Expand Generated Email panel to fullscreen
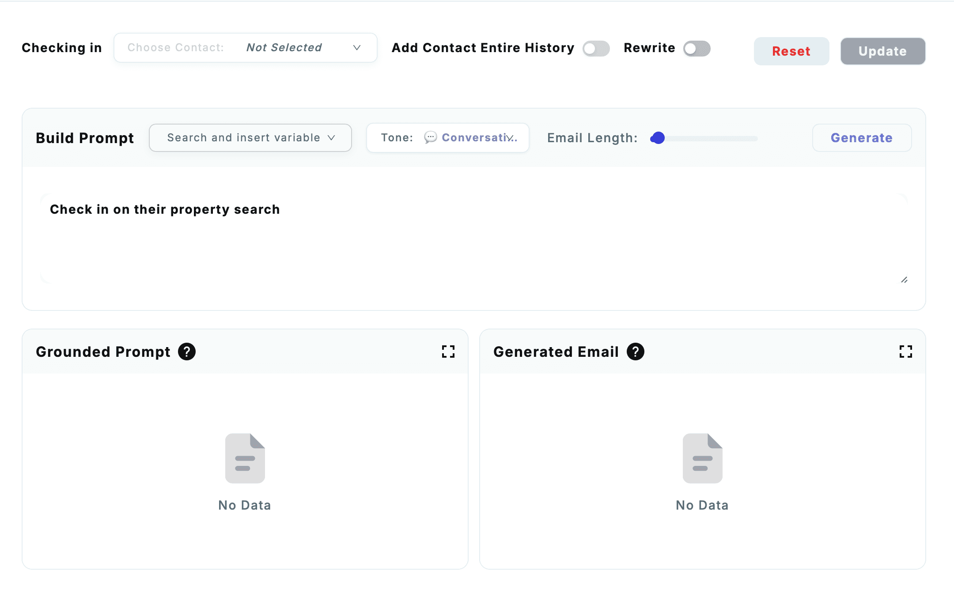 906,352
